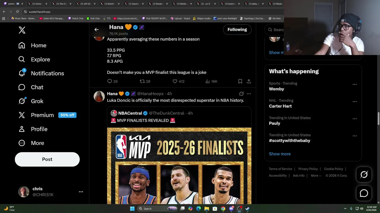The height and width of the screenshot is (213, 380).
Task: Switch to the Twitch suhmm browser tab
Action: point(13,4)
